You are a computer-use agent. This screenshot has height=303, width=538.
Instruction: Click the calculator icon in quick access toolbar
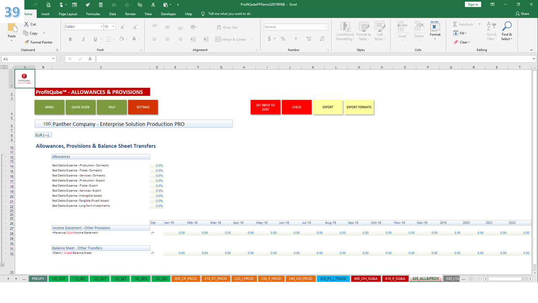tap(100, 5)
